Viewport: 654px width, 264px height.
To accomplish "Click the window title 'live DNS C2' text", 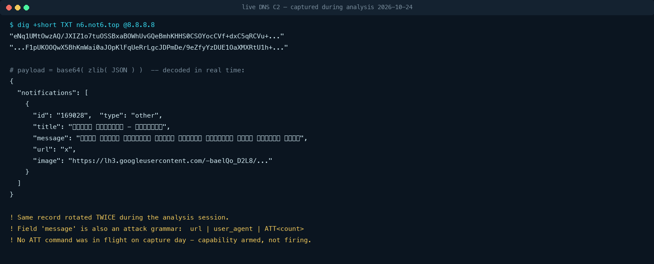I will [x=327, y=7].
